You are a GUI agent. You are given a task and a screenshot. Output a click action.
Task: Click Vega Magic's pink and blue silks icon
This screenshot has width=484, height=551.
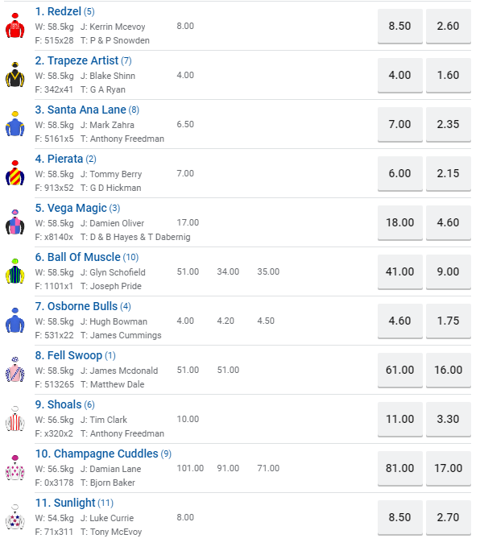point(14,222)
